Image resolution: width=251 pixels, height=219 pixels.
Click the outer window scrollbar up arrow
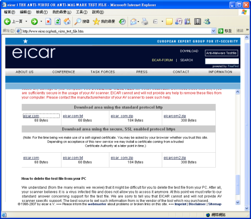point(247,37)
